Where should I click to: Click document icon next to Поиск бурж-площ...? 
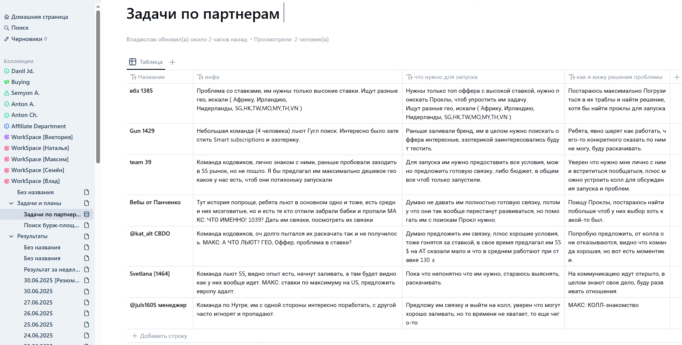coord(87,225)
